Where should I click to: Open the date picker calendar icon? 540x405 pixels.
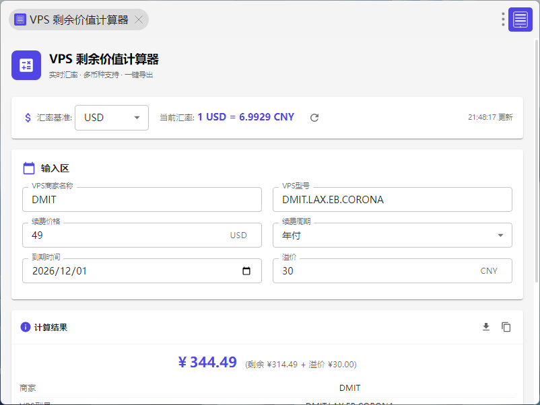click(x=246, y=271)
